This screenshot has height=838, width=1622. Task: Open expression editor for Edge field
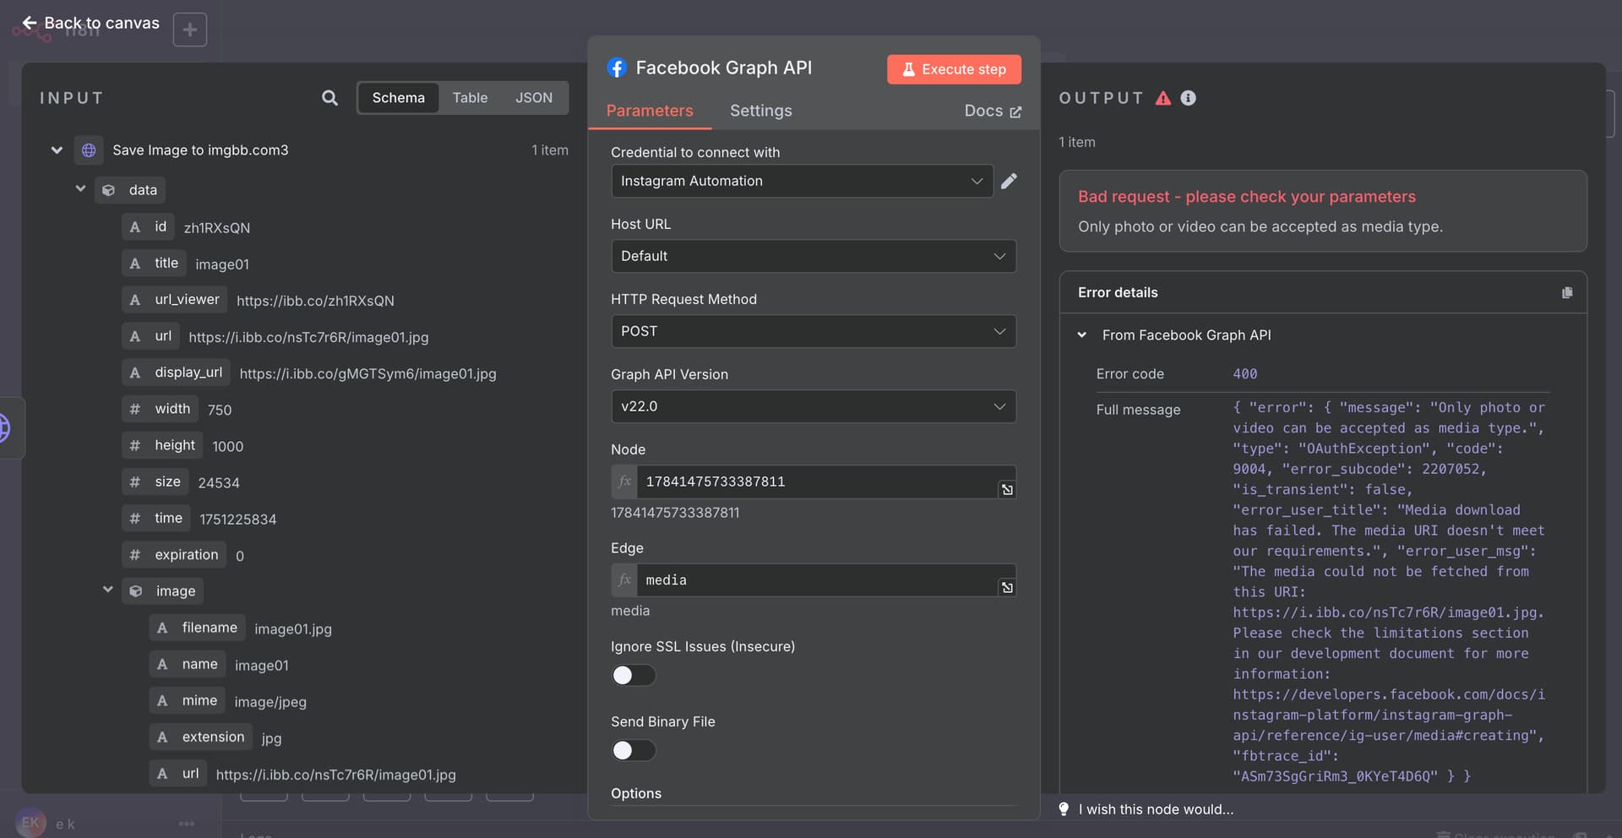coord(1007,588)
